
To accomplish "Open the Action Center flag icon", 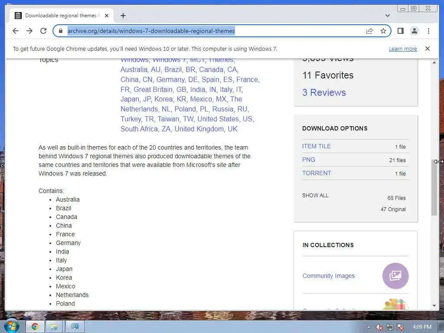I will click(x=400, y=327).
